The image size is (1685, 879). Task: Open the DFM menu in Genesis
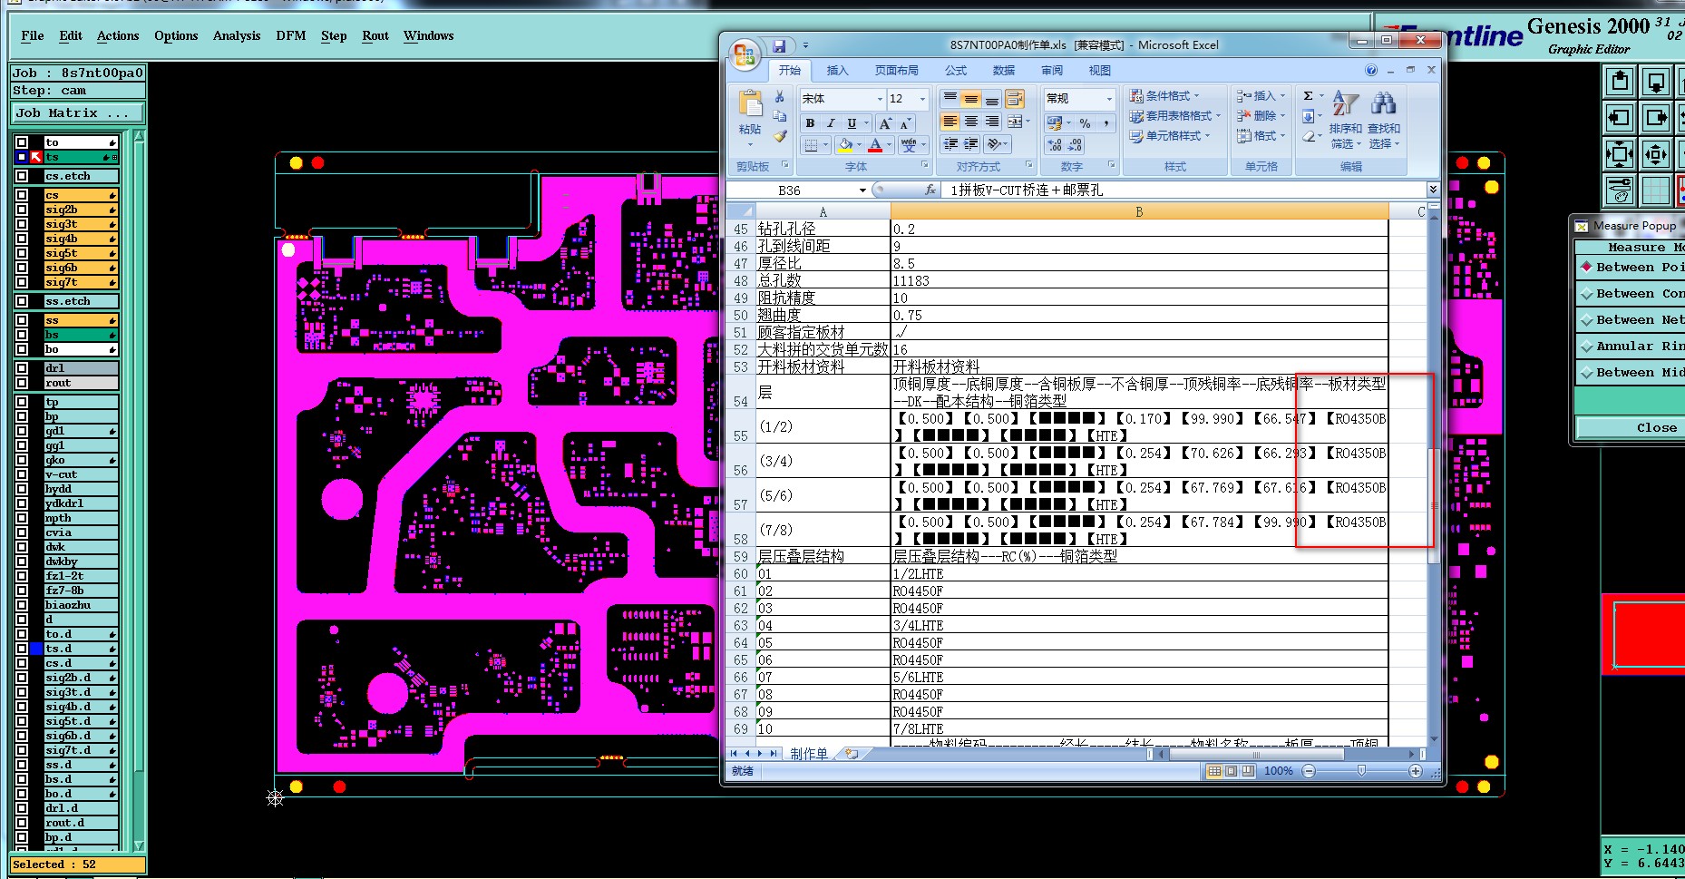[x=291, y=36]
